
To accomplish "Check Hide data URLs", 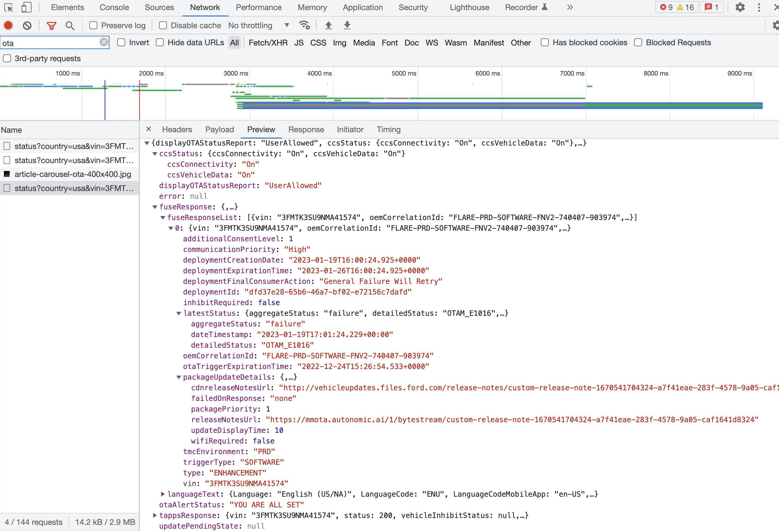I will (160, 43).
